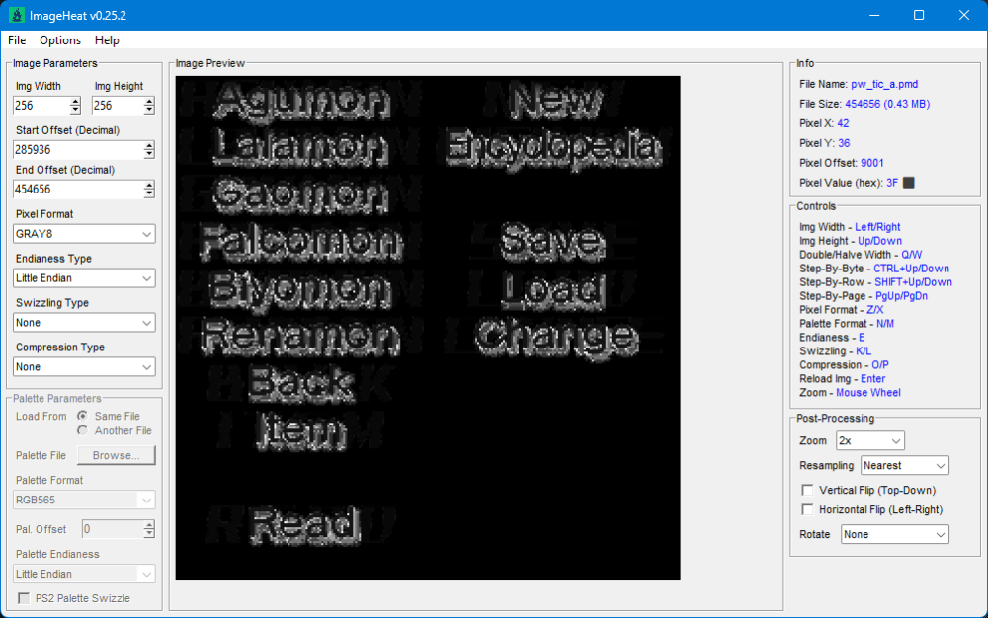Click the Pixel Offset value 9001
Viewport: 988px width, 618px height.
(x=872, y=163)
